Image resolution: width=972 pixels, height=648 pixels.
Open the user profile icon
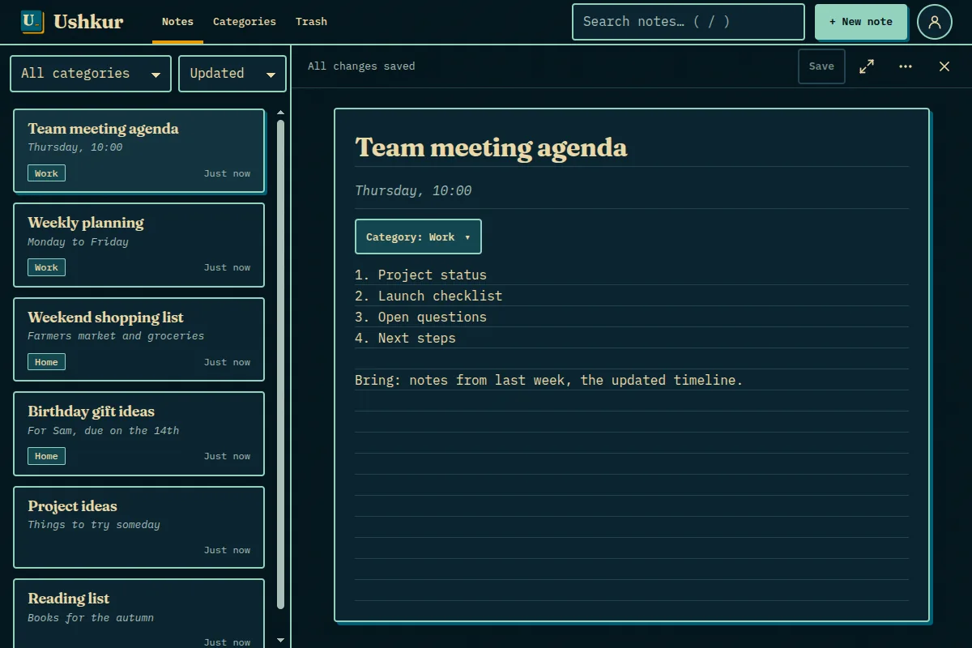point(935,22)
